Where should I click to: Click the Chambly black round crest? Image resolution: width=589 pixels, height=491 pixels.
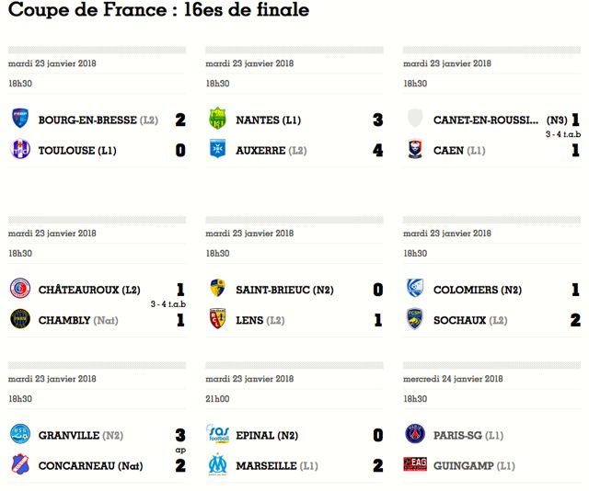click(20, 319)
